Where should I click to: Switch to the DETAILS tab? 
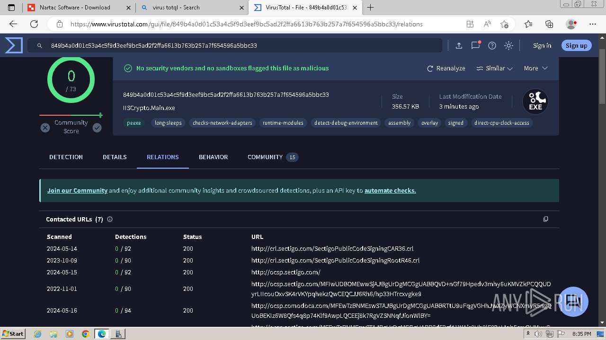tap(115, 157)
